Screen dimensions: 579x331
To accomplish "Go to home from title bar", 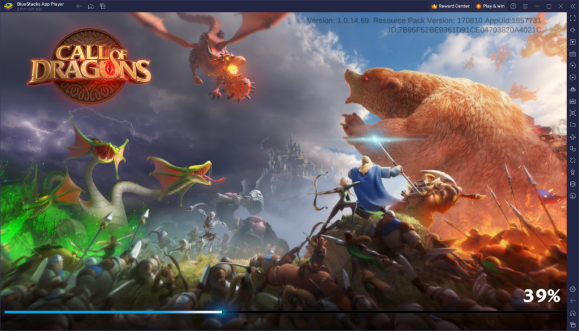I will pos(90,6).
